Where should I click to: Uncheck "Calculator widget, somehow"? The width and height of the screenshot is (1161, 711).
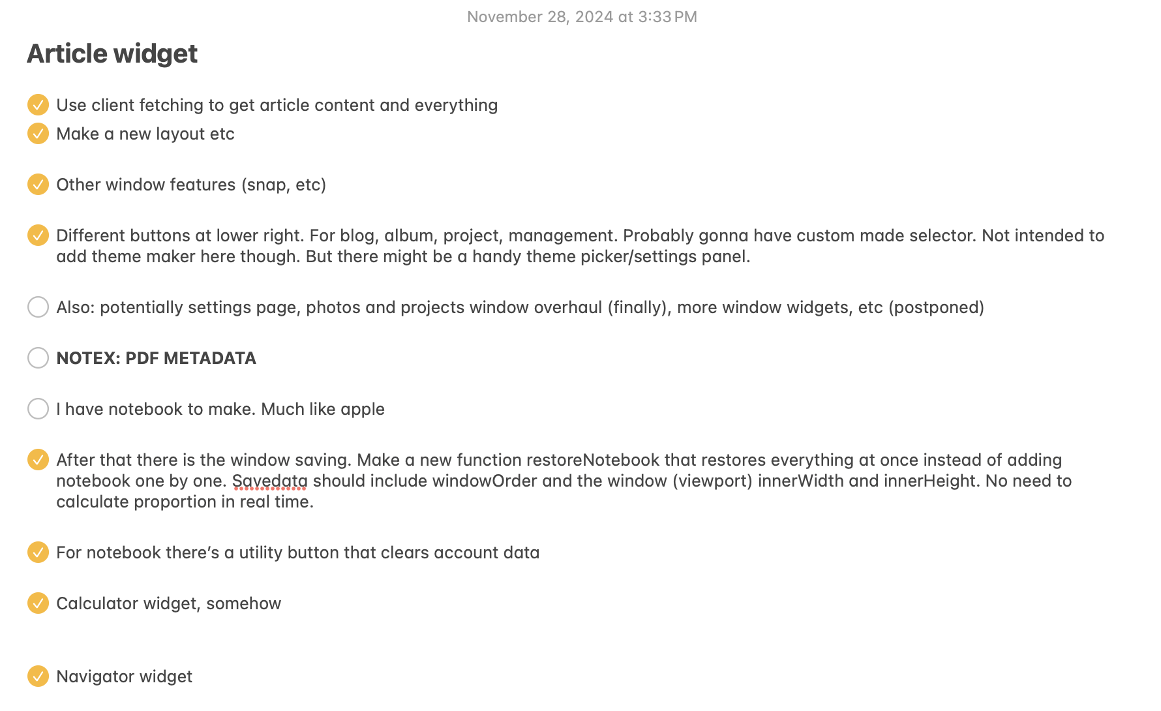point(38,603)
